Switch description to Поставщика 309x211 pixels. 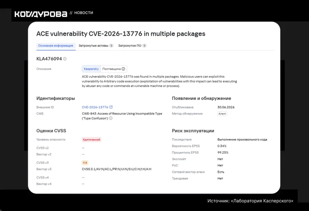coord(114,69)
